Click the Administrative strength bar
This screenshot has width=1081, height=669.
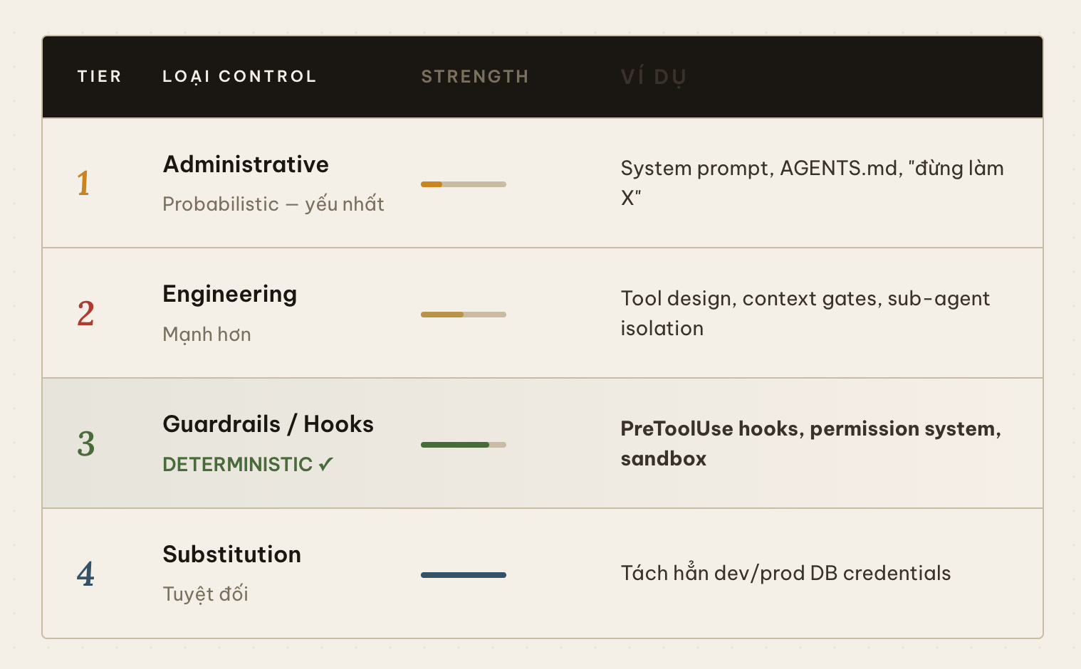[464, 184]
